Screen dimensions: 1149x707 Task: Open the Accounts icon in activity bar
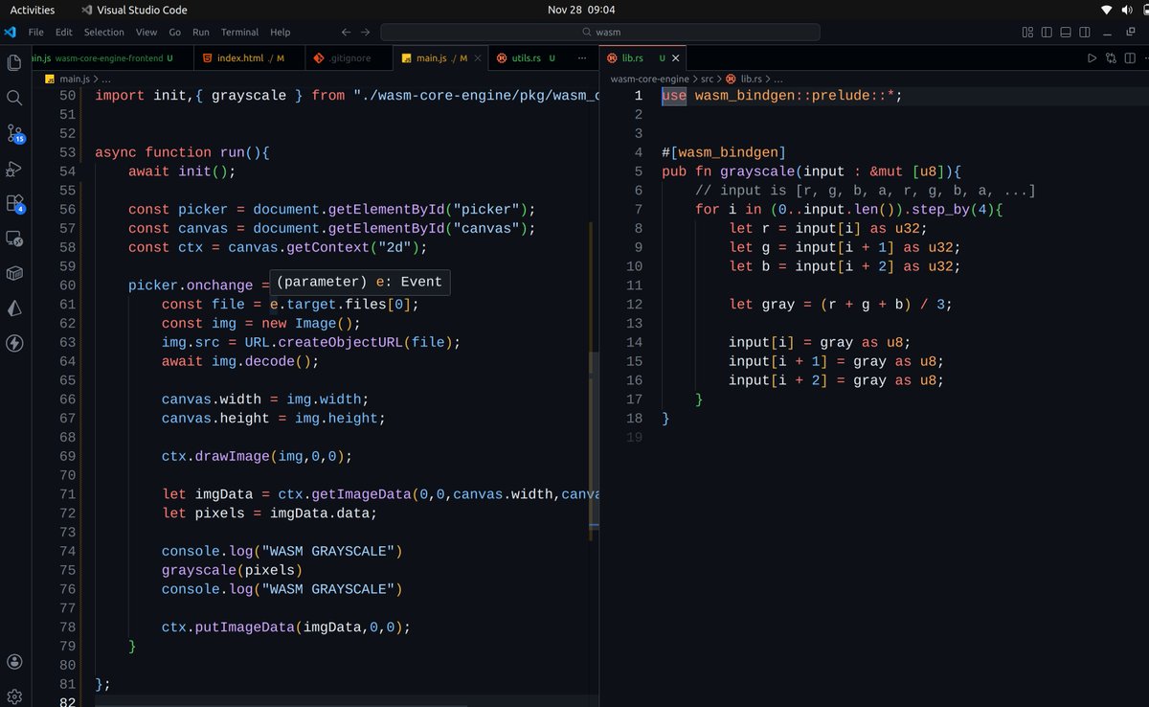[x=14, y=662]
